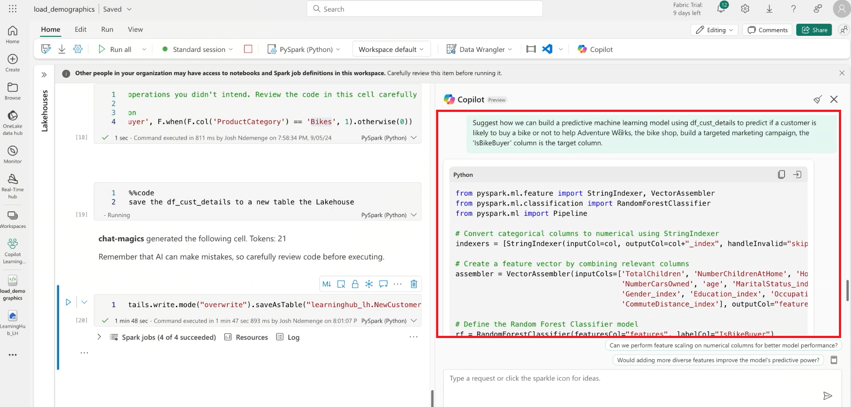Switch to View ribbon tab
Screen dimensions: 851x407
tap(135, 30)
